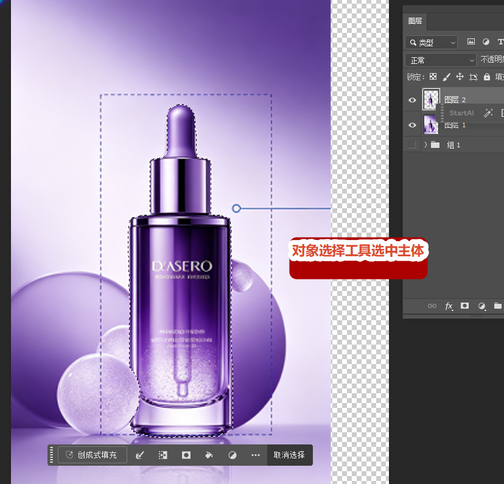The height and width of the screenshot is (484, 504).
Task: Add layer mask from layers panel bottom
Action: [464, 306]
